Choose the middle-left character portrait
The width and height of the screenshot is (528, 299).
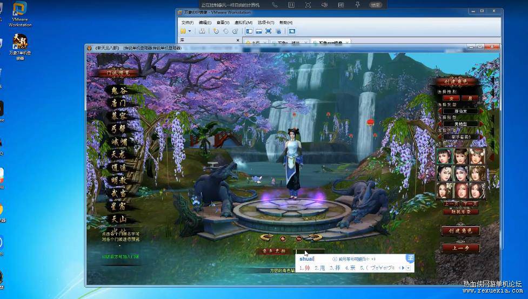[444, 174]
